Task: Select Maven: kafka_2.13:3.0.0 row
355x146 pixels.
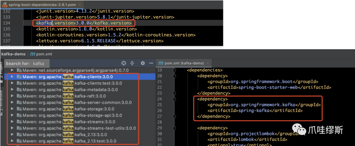Action: point(80,135)
